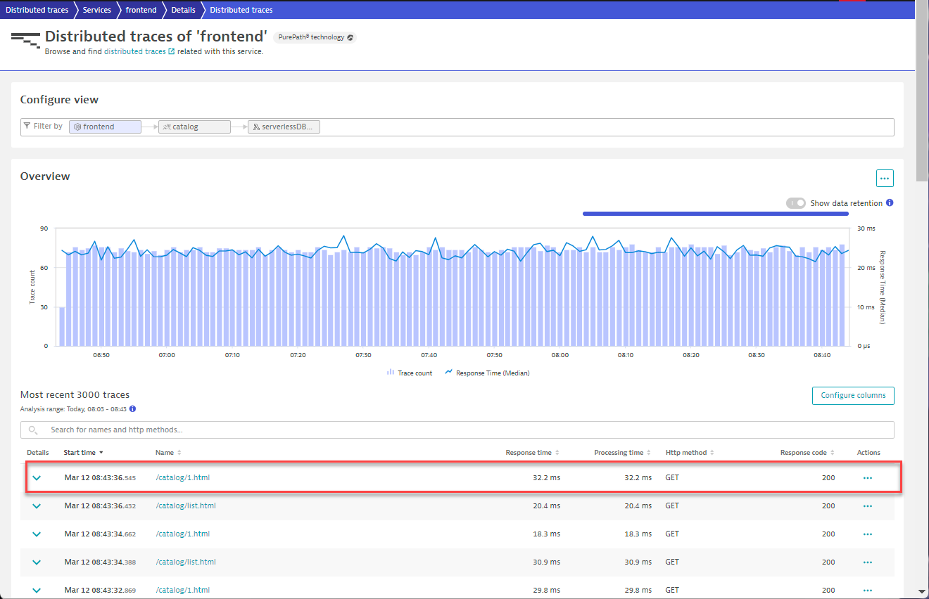Select Details breadcrumb item

pos(183,10)
